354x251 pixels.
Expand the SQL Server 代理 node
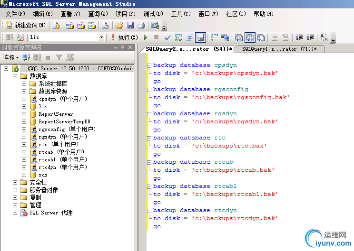click(x=15, y=213)
